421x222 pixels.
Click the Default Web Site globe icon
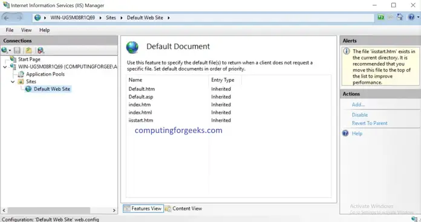[28, 89]
